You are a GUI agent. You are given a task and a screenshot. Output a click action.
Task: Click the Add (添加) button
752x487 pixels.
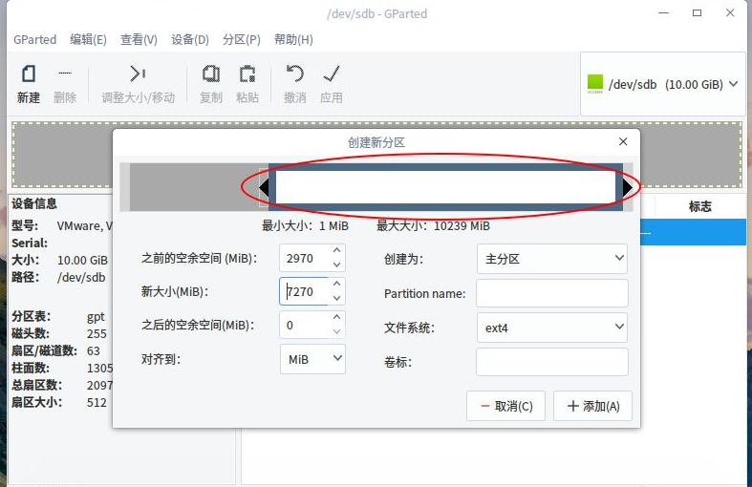[x=592, y=406]
